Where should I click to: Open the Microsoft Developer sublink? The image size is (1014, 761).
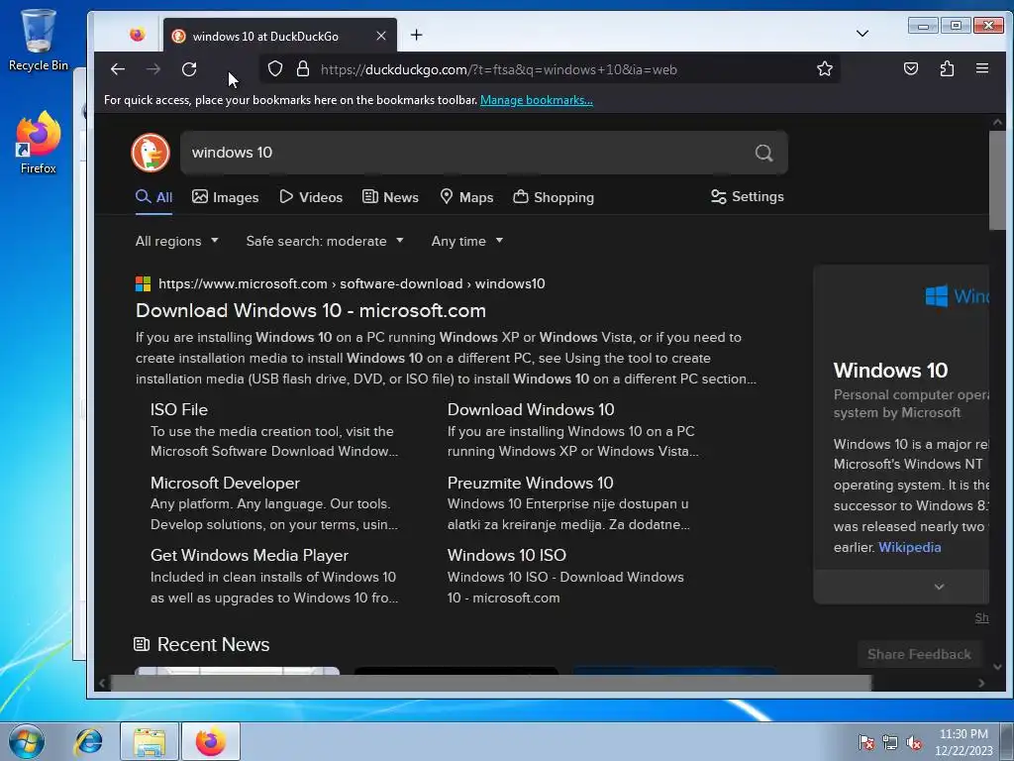click(x=225, y=483)
